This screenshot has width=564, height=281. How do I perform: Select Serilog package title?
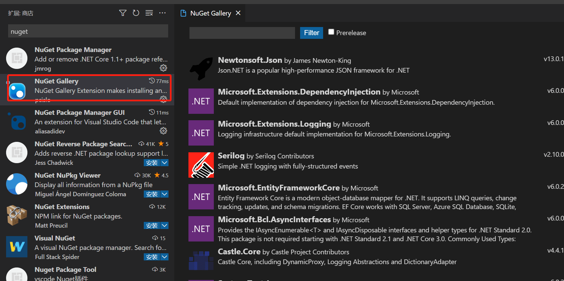pyautogui.click(x=231, y=156)
